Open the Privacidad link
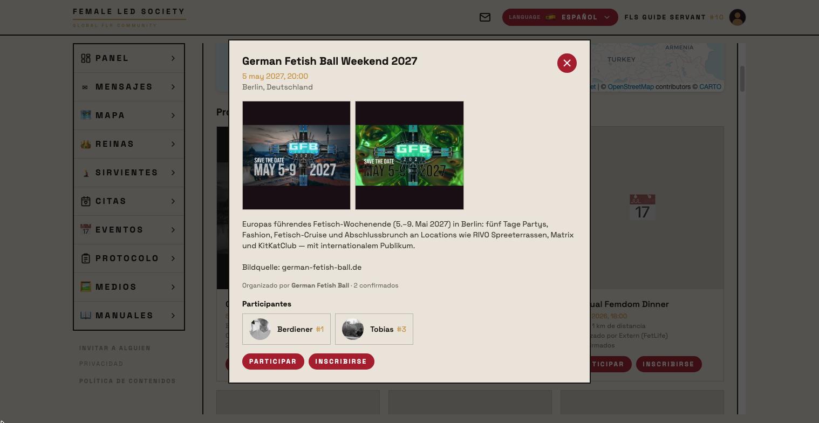 [101, 364]
